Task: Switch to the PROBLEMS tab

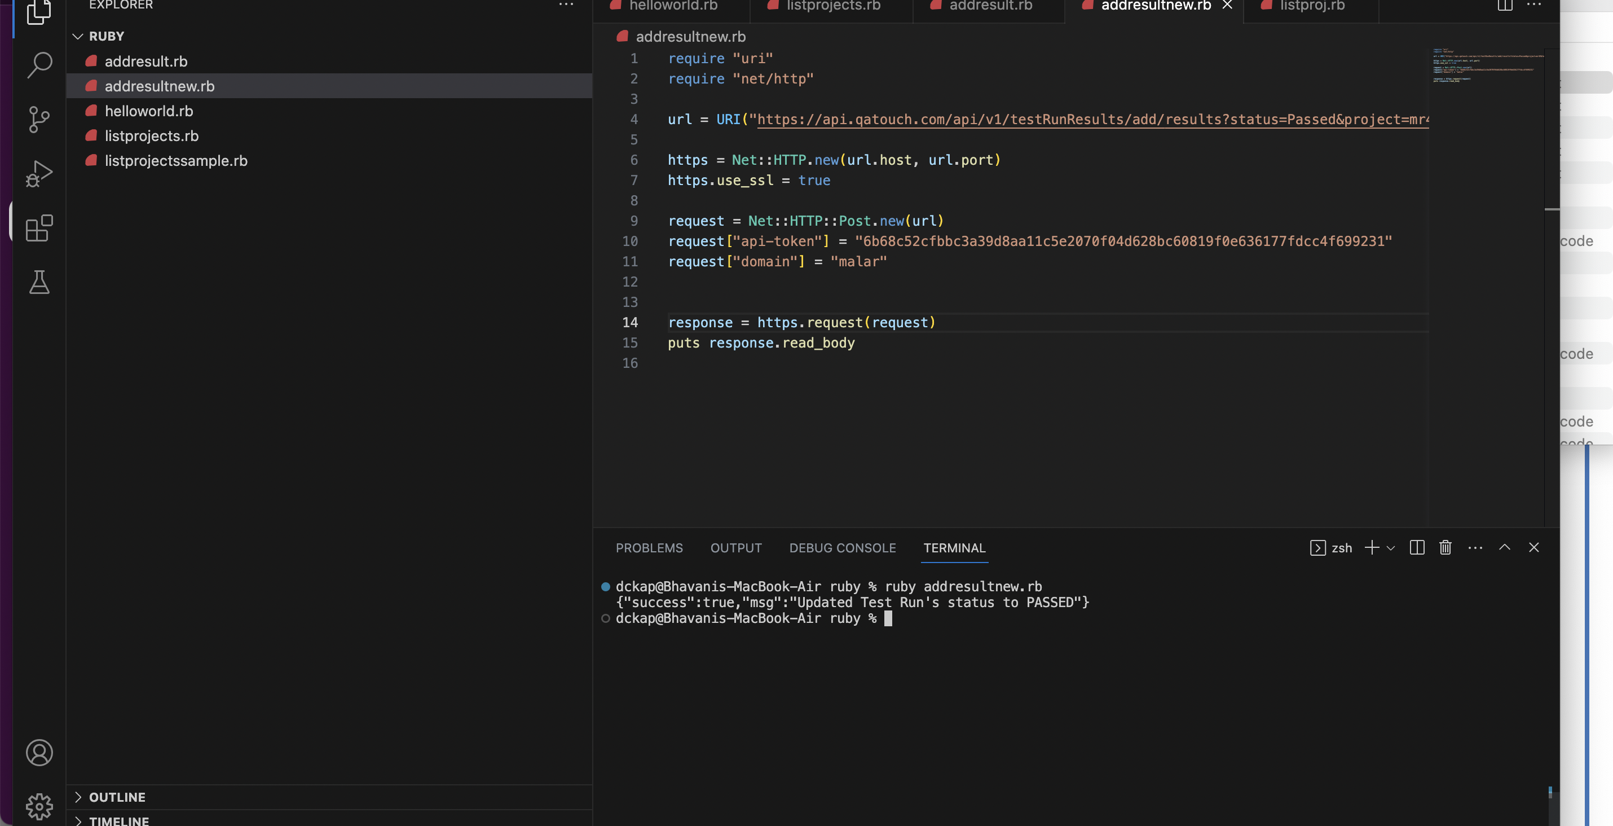Action: tap(649, 548)
